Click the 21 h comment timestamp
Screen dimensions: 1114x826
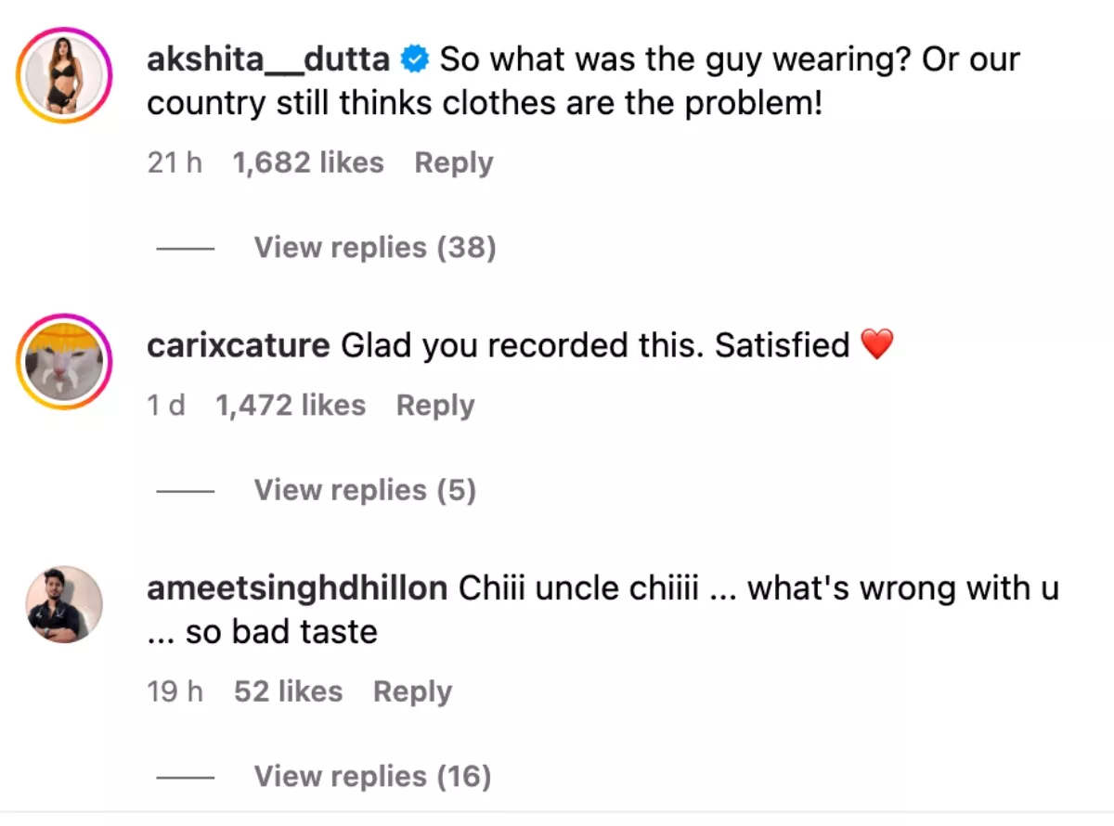point(175,163)
